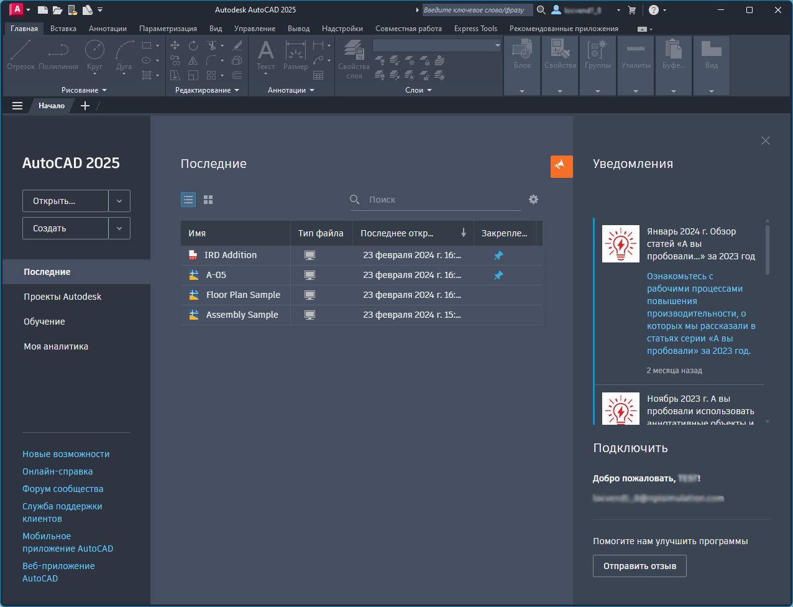Select the Arc (Дуга) tool

(124, 55)
